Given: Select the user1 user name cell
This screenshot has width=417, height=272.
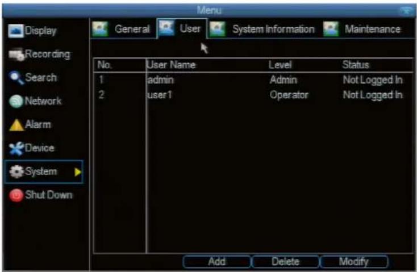Looking at the screenshot, I should (160, 95).
